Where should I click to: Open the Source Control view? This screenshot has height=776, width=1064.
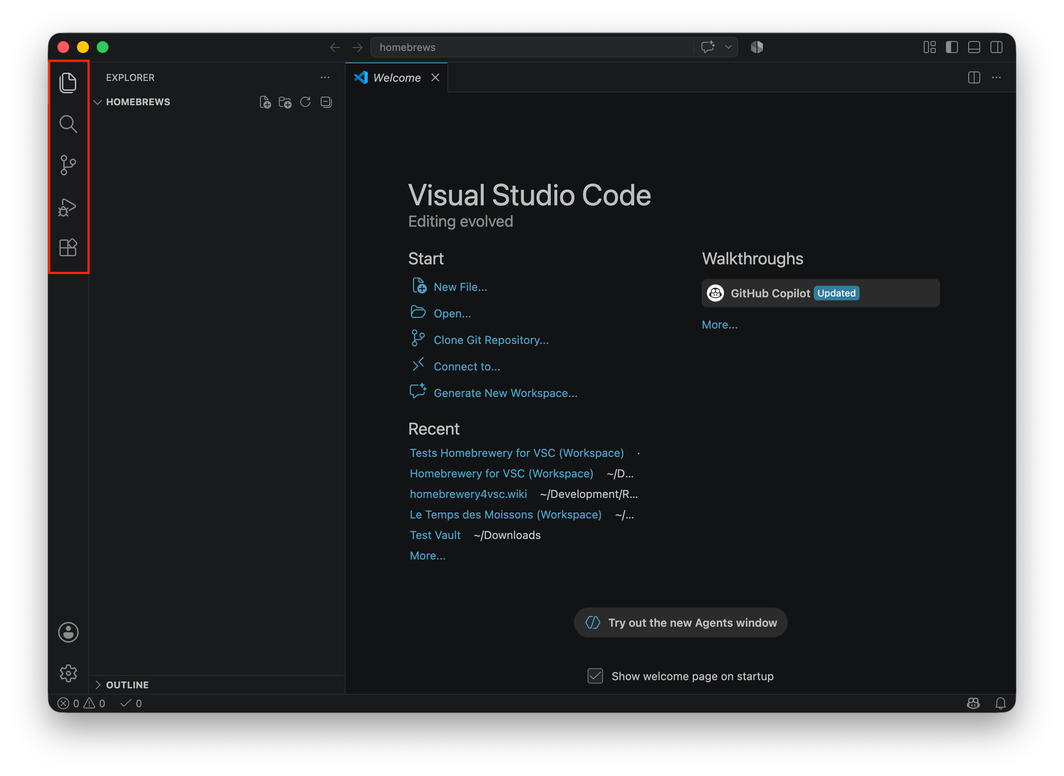(68, 166)
